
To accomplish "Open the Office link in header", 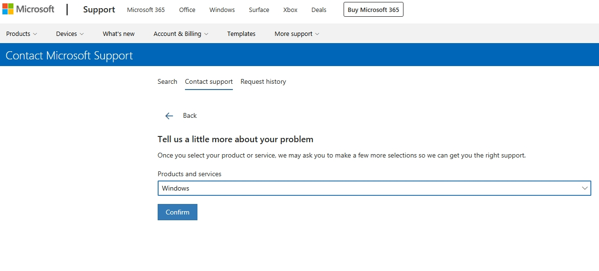I will pyautogui.click(x=187, y=10).
